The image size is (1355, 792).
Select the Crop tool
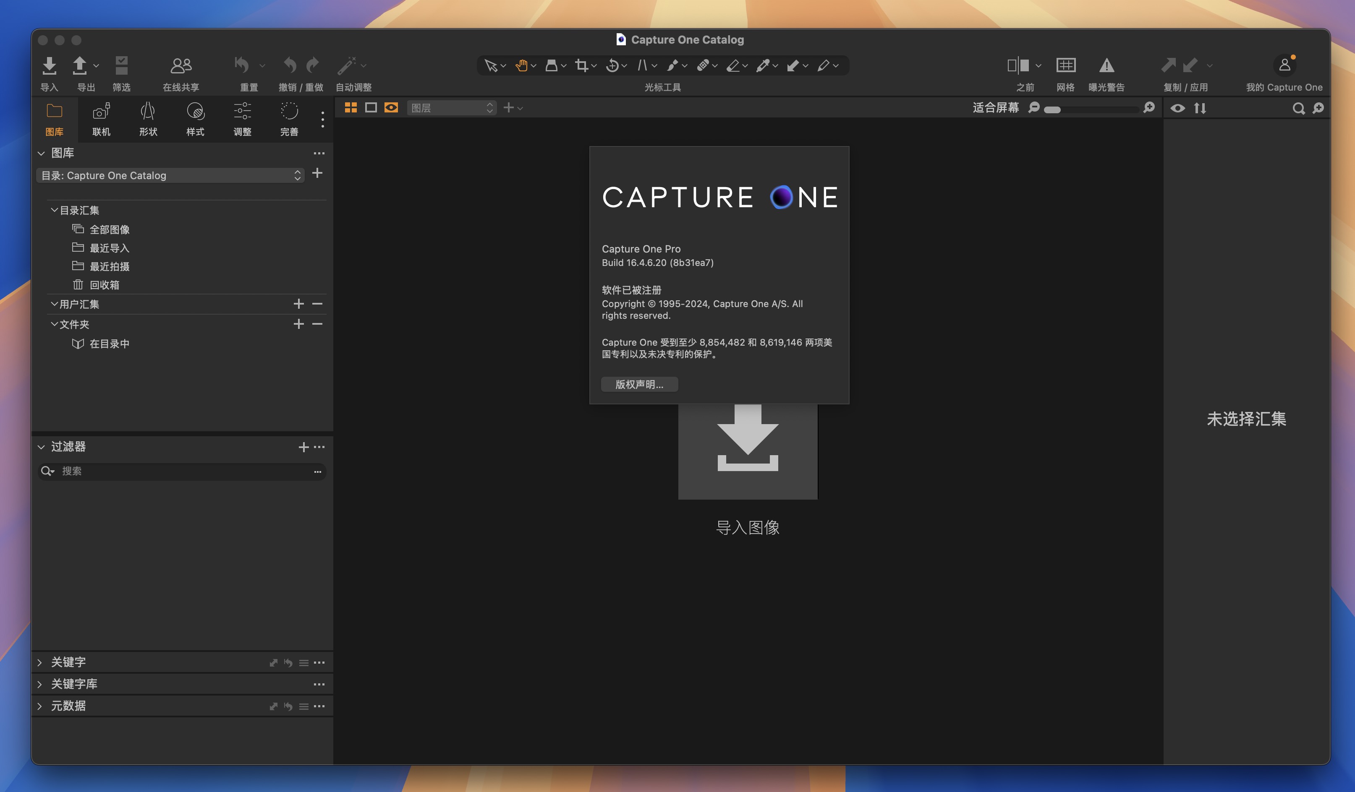(581, 65)
